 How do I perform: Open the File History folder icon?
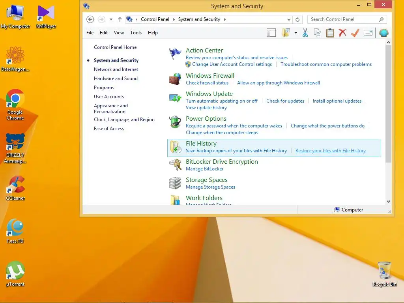coord(176,147)
